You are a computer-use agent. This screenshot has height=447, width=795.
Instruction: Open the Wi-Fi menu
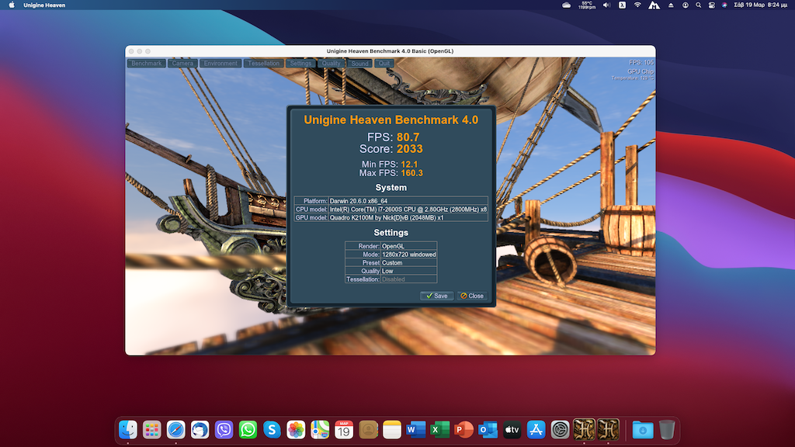click(x=638, y=5)
